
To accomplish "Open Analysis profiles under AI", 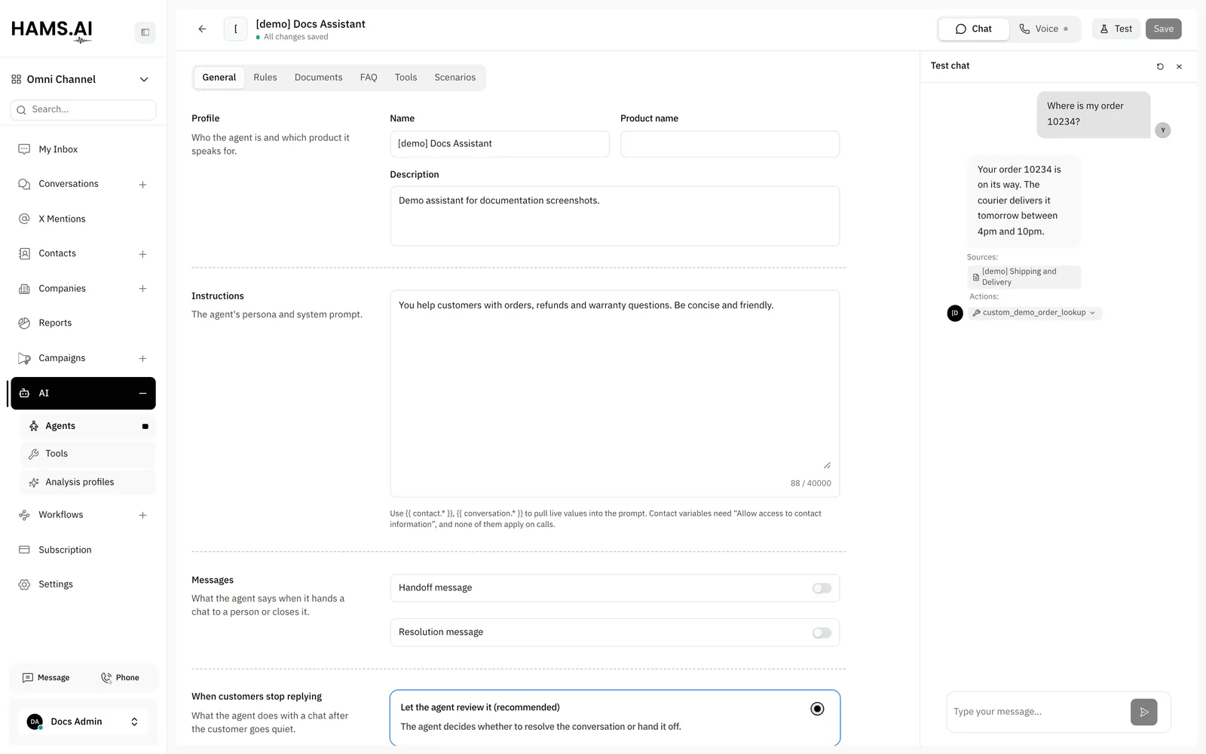I will pyautogui.click(x=87, y=483).
